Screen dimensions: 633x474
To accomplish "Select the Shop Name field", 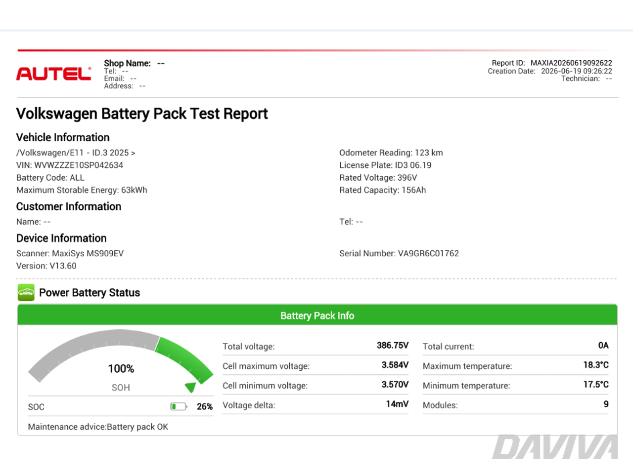I will pos(135,63).
